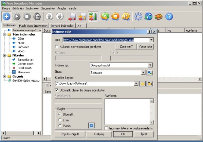Image resolution: width=203 pixels, height=142 pixels.
Task: Collapse the Tüm indirmeler tree node
Action: [4, 35]
